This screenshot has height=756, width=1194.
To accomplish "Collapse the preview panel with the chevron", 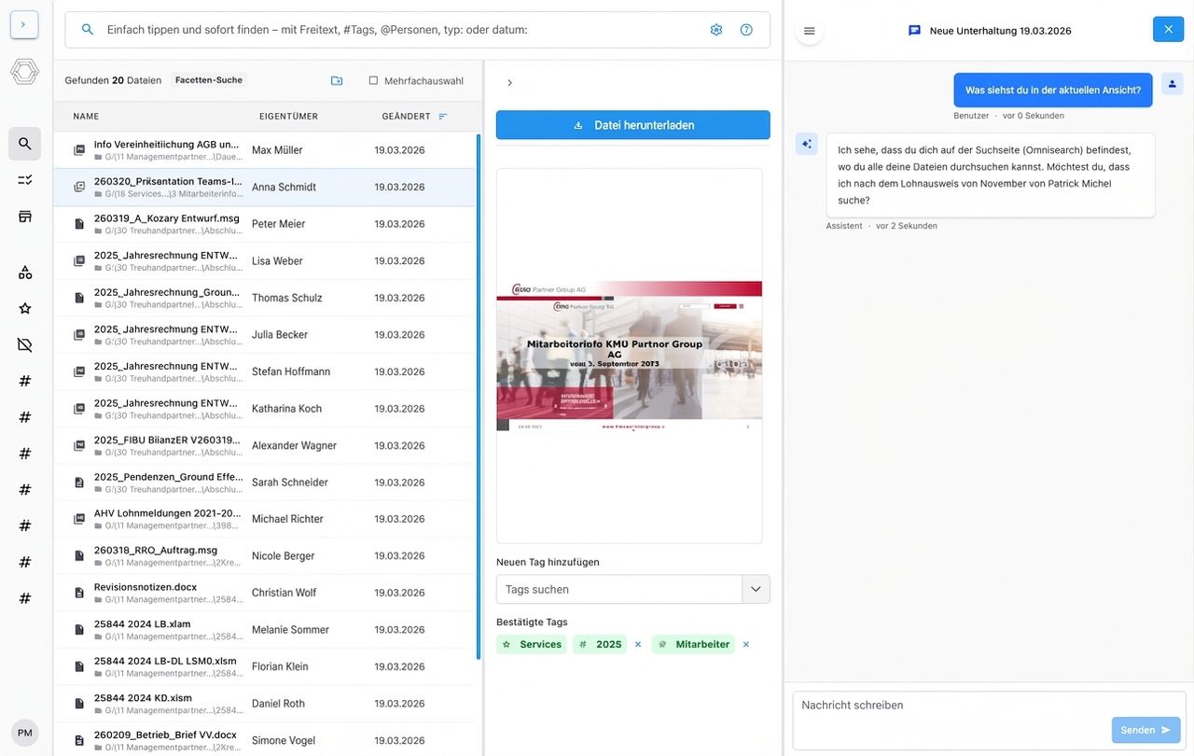I will pos(509,82).
